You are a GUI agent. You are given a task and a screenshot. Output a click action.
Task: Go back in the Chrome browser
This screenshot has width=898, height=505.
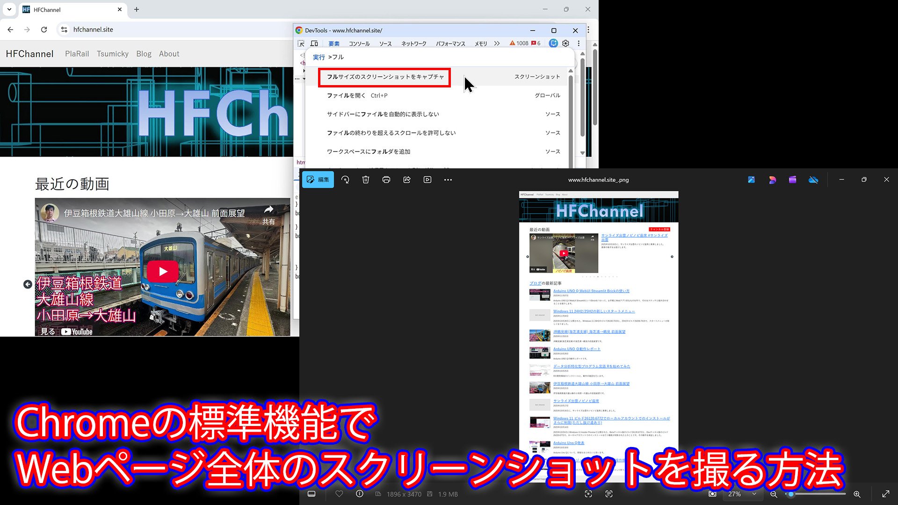point(10,29)
